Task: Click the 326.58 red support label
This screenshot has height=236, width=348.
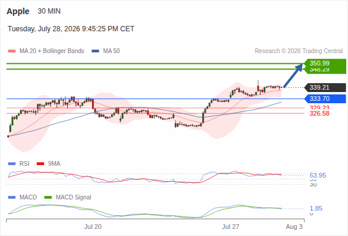Action: pyautogui.click(x=319, y=113)
